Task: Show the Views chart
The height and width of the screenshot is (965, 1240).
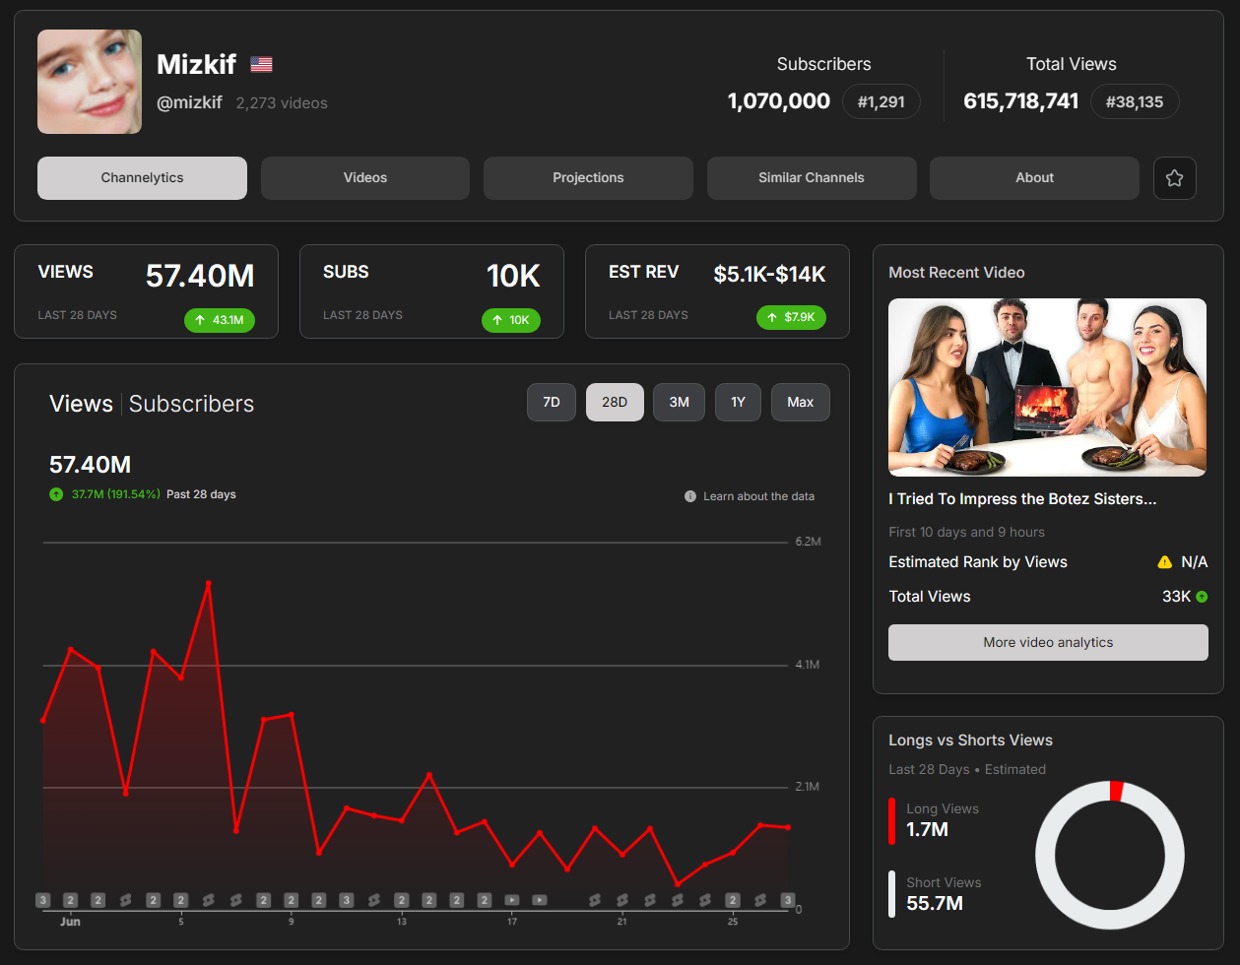Action: [x=81, y=404]
